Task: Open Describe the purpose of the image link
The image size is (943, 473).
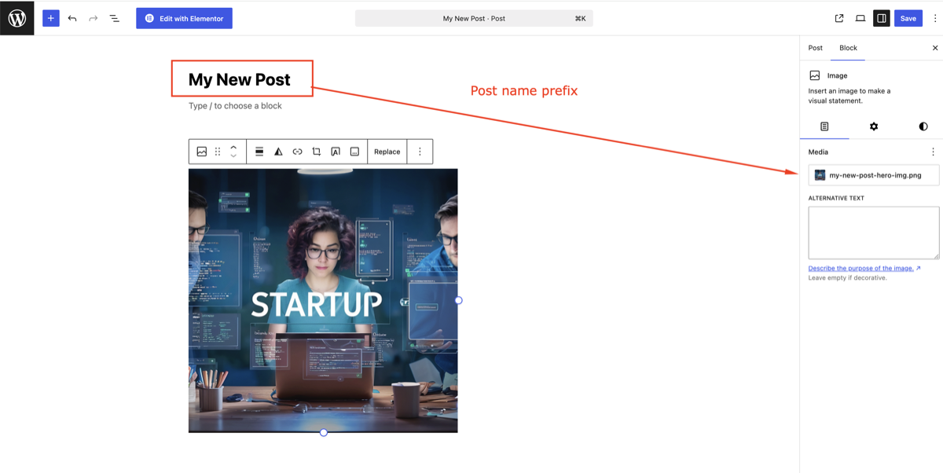Action: pos(864,268)
